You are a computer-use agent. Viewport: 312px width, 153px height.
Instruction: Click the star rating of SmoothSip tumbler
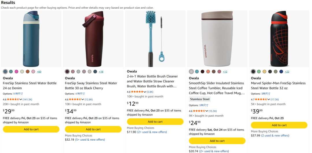(199, 111)
